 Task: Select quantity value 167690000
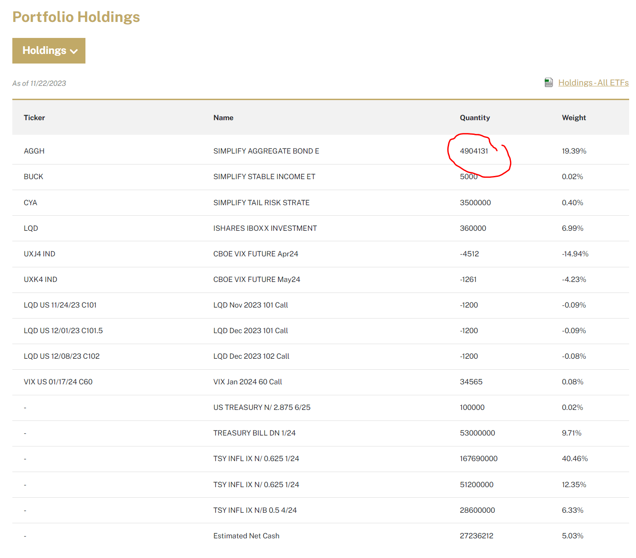click(479, 458)
